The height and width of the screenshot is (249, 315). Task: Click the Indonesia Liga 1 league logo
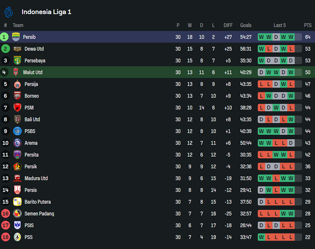click(8, 12)
